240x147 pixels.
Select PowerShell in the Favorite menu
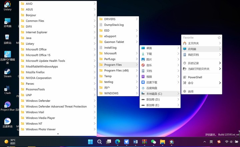(195, 77)
